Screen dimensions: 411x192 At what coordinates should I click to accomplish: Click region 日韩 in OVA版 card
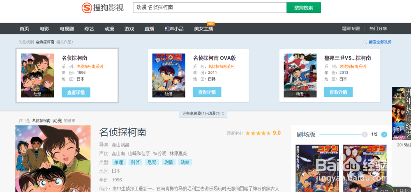[212, 79]
